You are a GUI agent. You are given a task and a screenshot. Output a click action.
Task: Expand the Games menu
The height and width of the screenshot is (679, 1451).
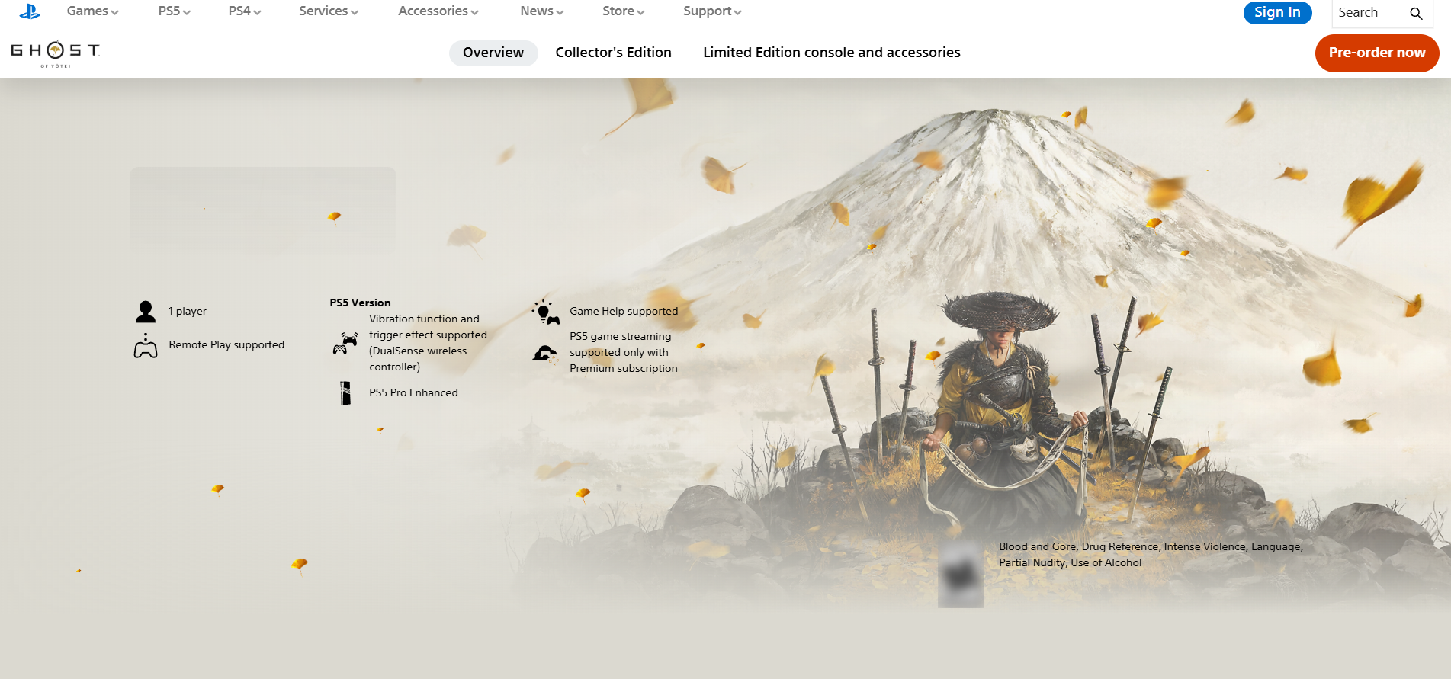93,11
